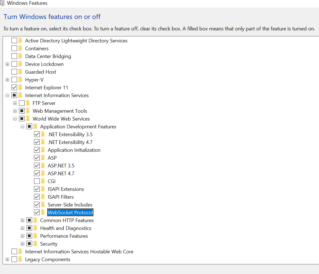Select the ASP.NET 3.5 label
This screenshot has height=274, width=319.
(x=61, y=166)
